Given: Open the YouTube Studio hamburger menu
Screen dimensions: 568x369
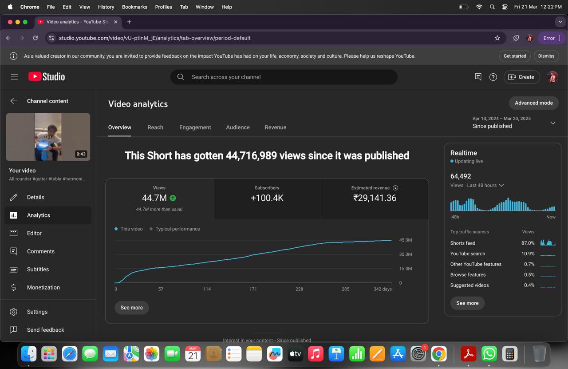Looking at the screenshot, I should [x=14, y=77].
